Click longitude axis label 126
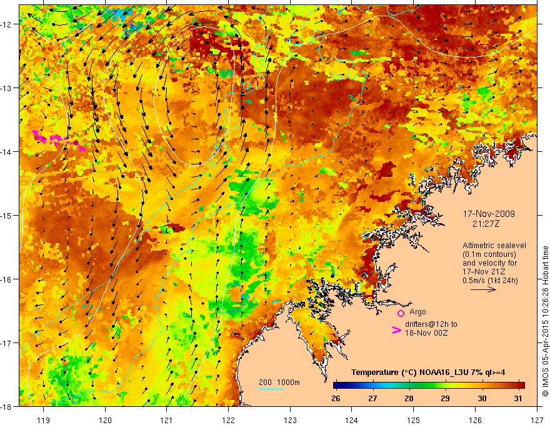The width and height of the screenshot is (550, 425). (475, 420)
